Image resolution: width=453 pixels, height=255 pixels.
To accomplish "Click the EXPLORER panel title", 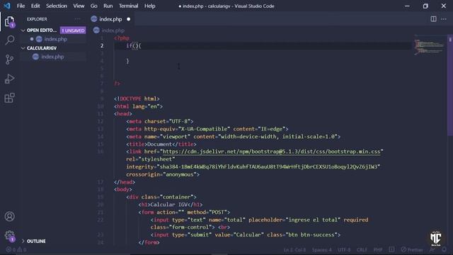I will 37,19.
